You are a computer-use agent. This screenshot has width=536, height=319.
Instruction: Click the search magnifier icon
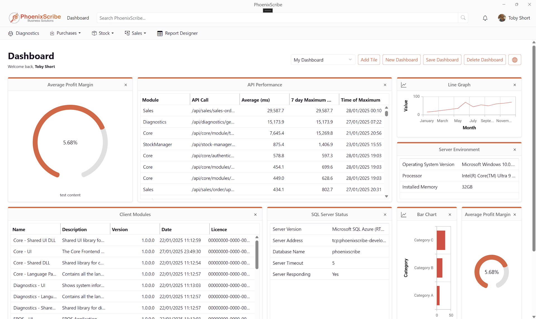[x=463, y=18]
